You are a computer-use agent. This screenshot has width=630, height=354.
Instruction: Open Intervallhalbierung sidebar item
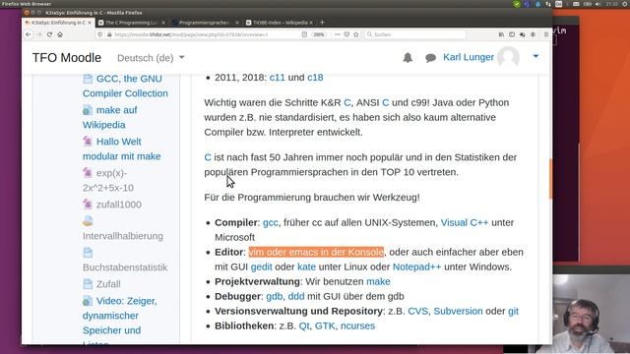pos(123,236)
